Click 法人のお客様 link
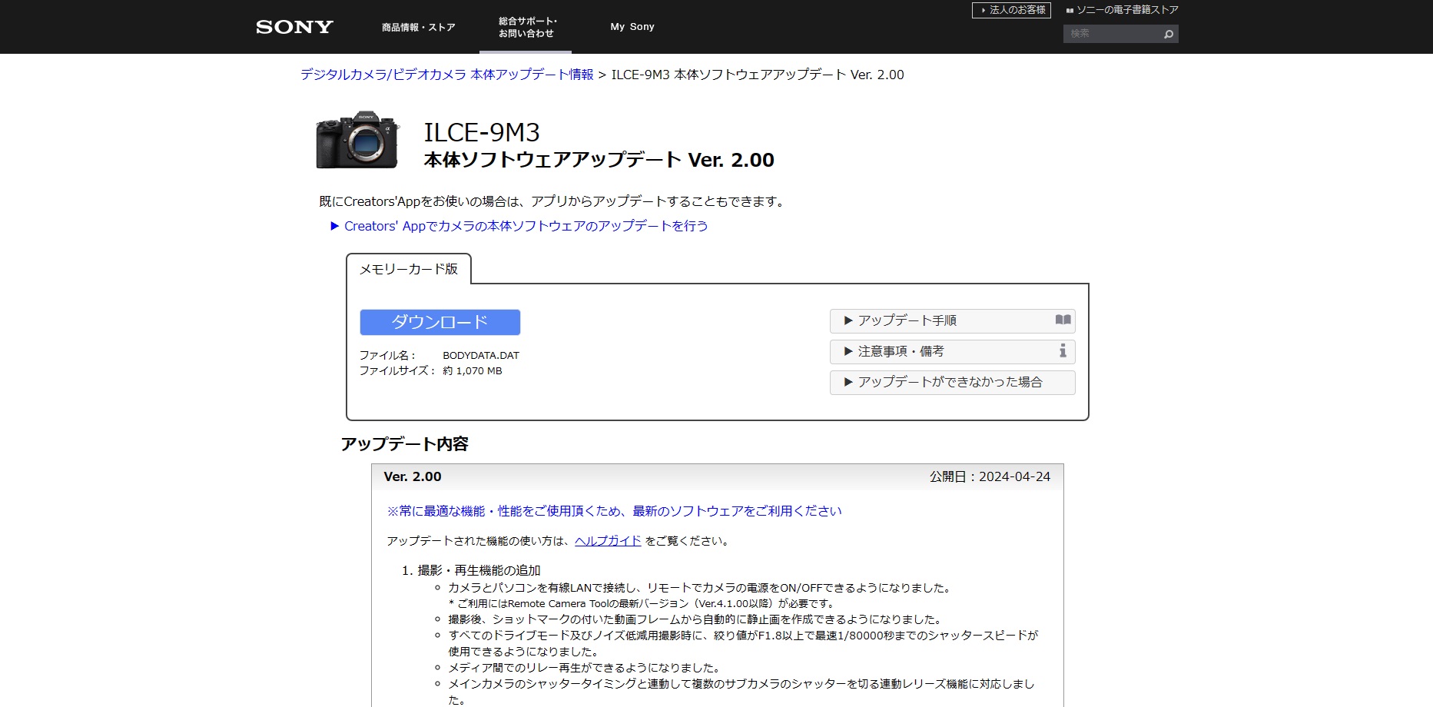 point(1011,10)
